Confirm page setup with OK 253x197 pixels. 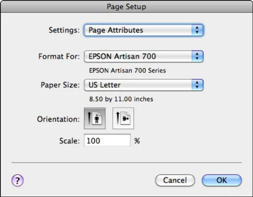click(x=221, y=180)
